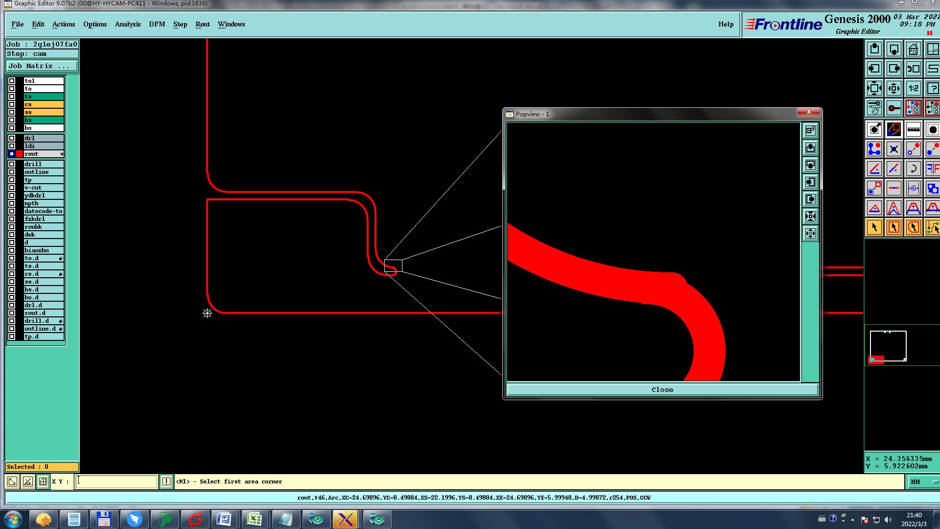
Task: Open the Job Matrix panel
Action: pyautogui.click(x=42, y=66)
